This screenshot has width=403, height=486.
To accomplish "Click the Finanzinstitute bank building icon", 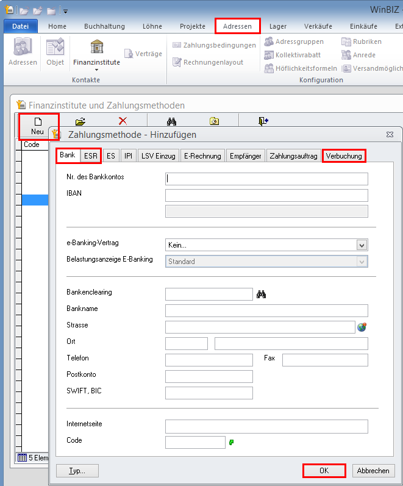I will [x=96, y=46].
